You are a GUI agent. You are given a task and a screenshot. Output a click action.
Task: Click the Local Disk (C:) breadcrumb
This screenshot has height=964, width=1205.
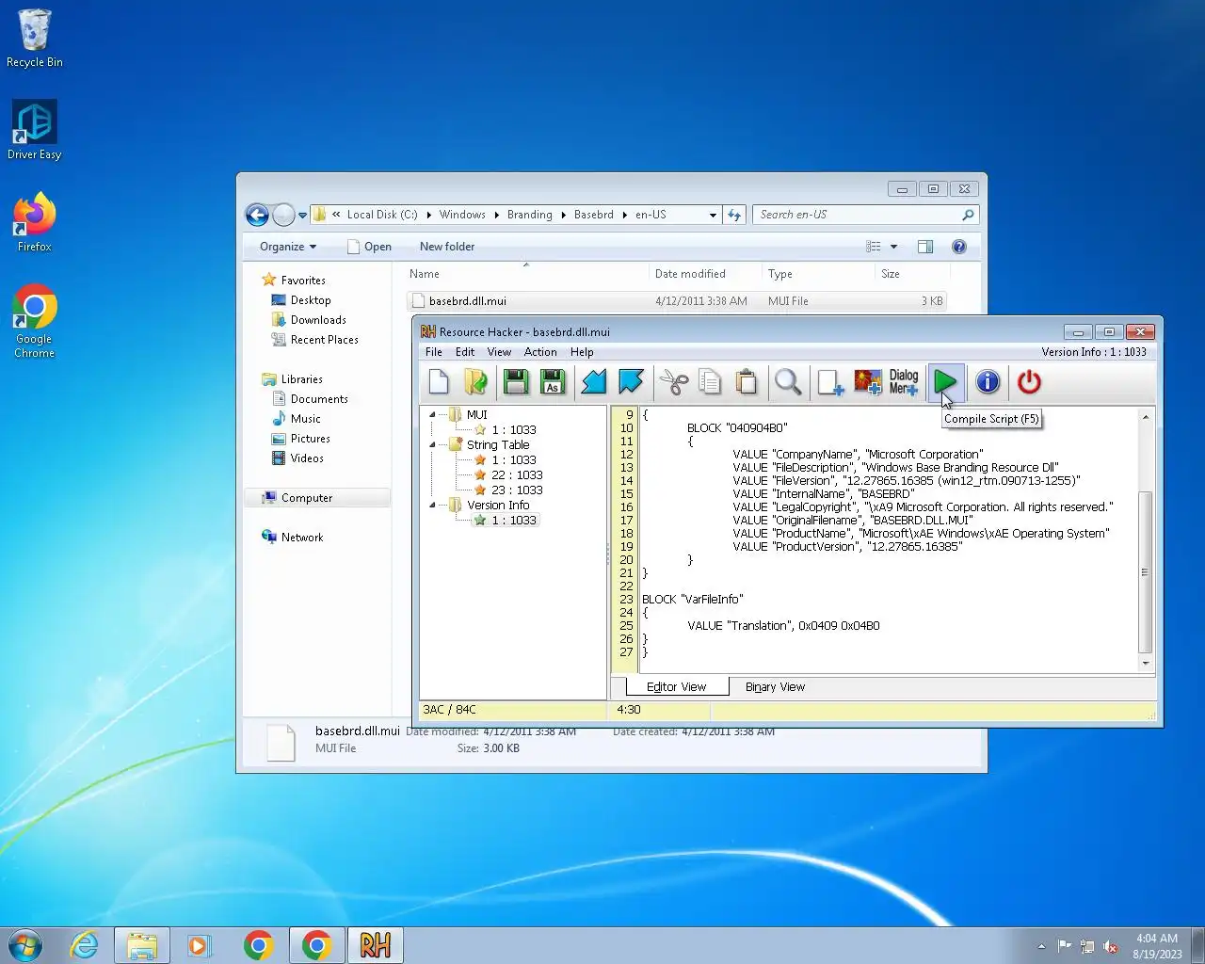pos(382,215)
